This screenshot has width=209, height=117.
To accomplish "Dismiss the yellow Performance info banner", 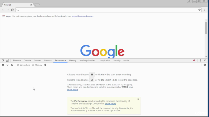I will point(138,99).
